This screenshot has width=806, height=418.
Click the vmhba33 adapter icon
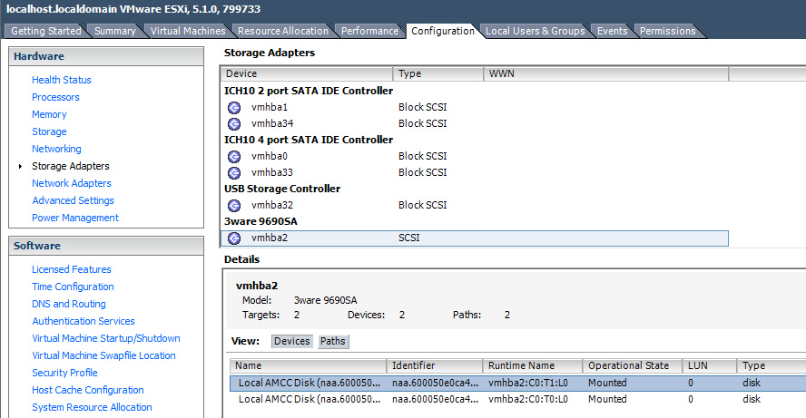click(x=233, y=172)
